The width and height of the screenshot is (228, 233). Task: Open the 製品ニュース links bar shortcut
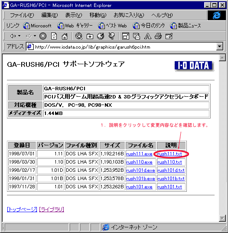pos(186,26)
